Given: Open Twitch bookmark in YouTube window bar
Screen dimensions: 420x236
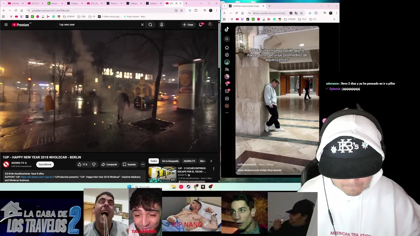Looking at the screenshot, I should coord(22,16).
